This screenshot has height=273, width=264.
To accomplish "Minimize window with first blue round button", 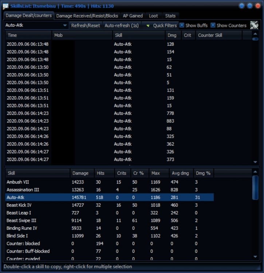I will coord(242,6).
